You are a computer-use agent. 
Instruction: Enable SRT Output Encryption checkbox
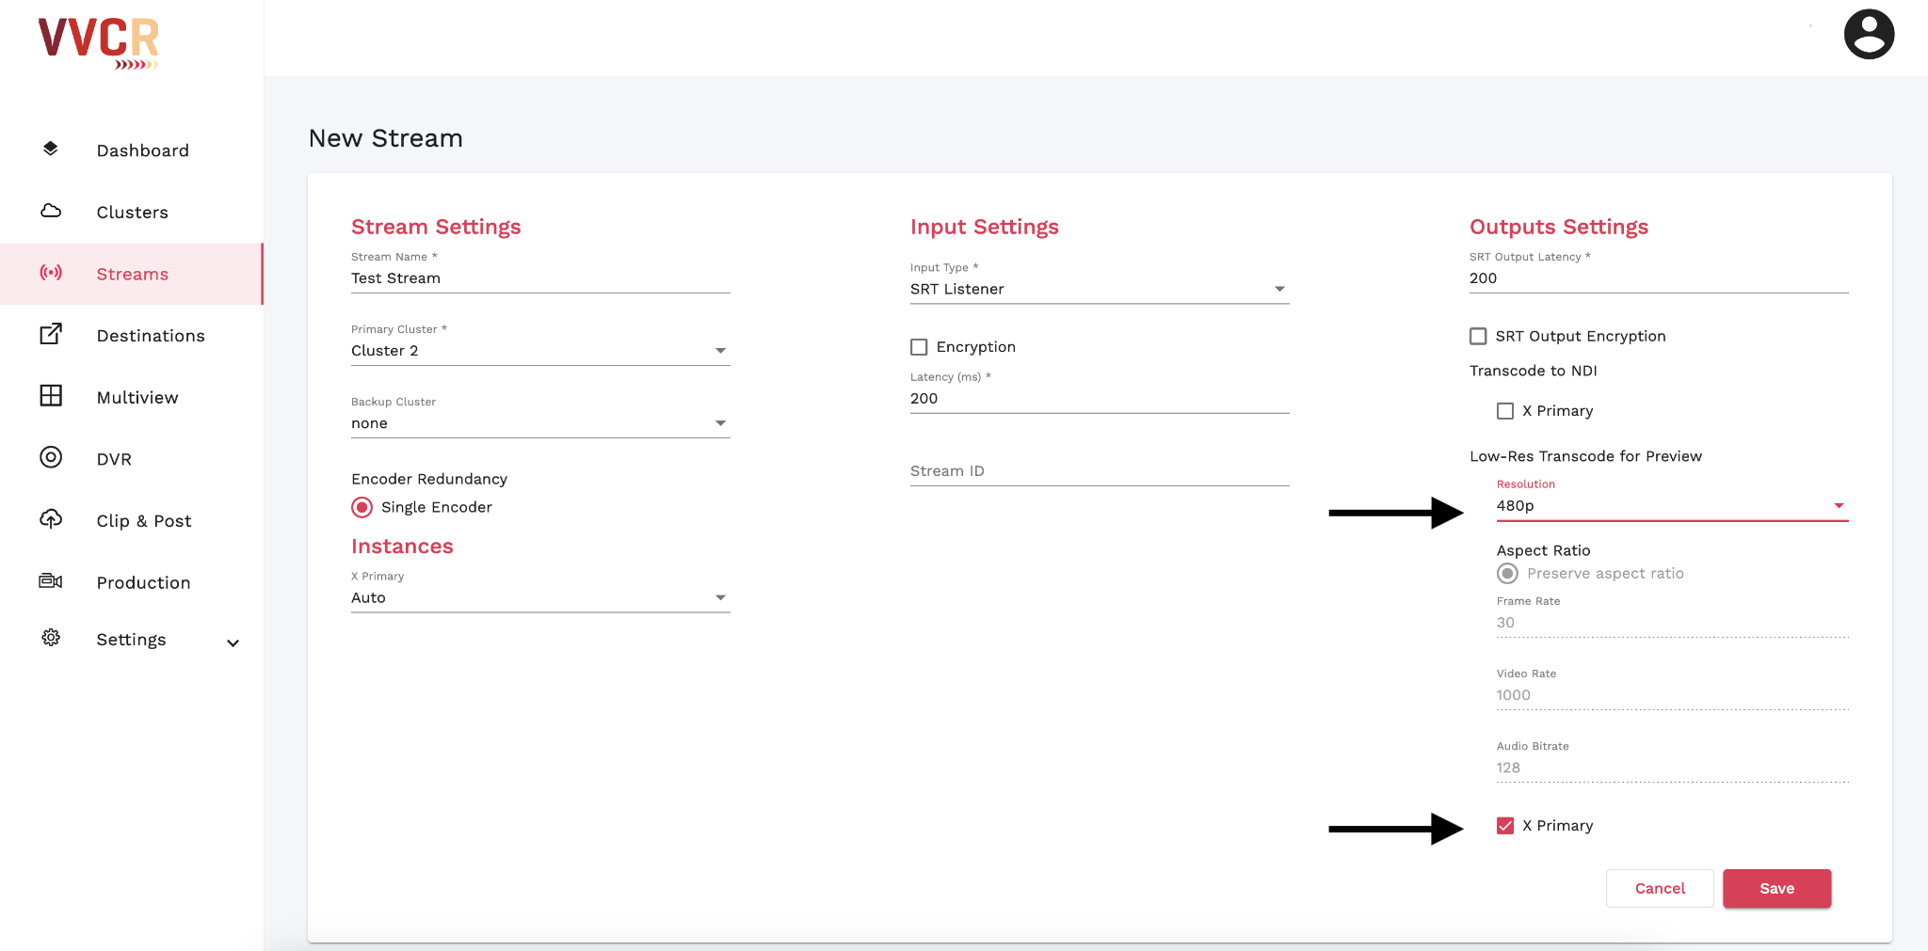tap(1478, 336)
